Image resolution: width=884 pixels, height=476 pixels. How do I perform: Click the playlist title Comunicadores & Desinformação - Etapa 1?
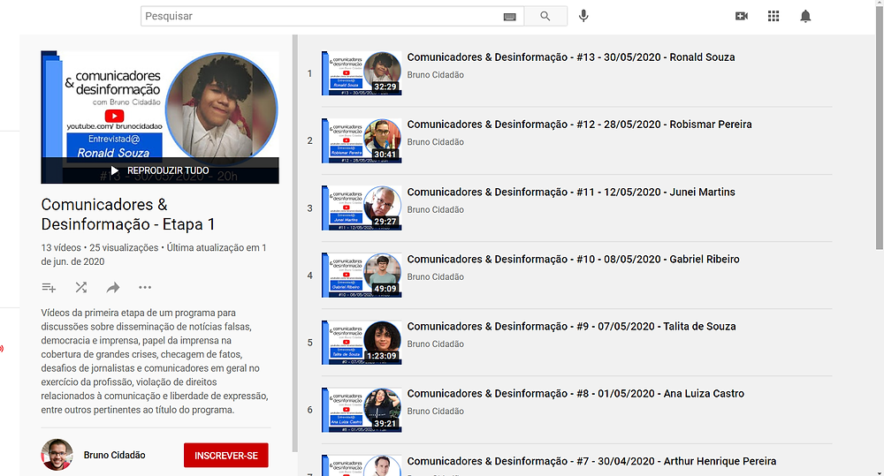[x=128, y=215]
